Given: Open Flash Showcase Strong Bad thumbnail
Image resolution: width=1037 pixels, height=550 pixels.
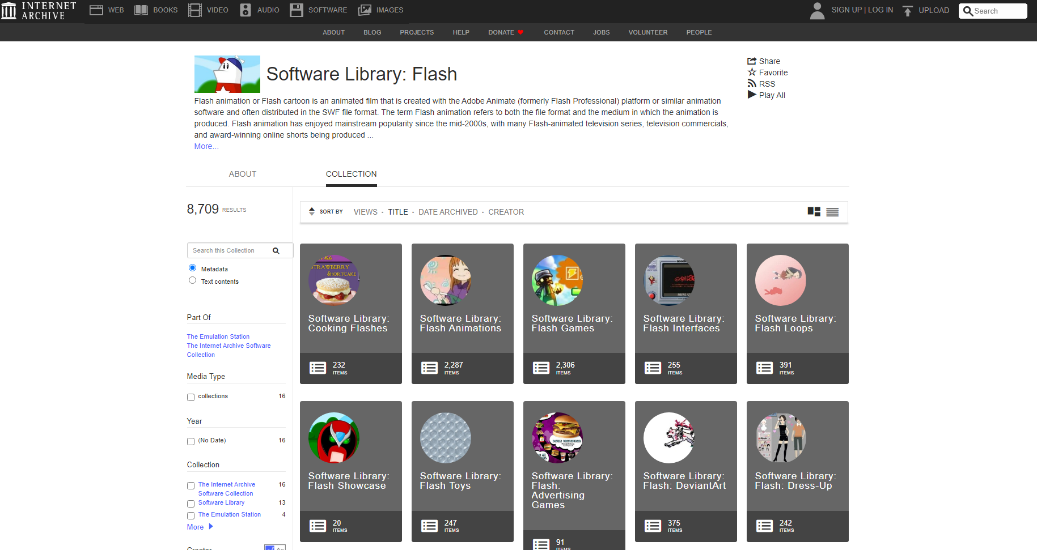Looking at the screenshot, I should [x=334, y=438].
